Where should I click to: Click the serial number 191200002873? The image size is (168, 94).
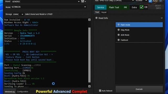click(x=27, y=36)
